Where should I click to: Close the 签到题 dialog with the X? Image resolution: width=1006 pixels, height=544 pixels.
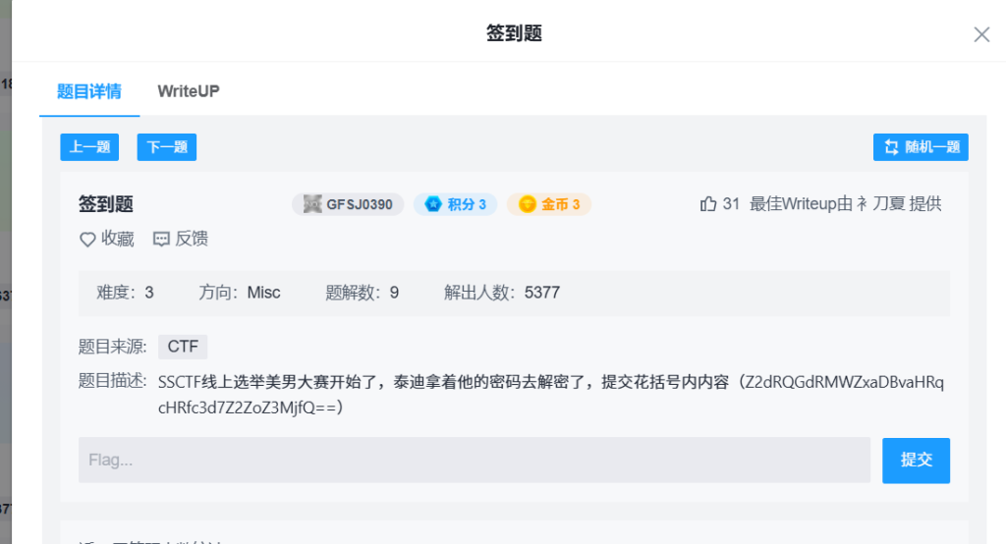(x=980, y=34)
